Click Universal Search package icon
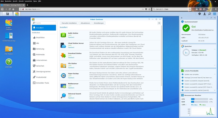The image size is (218, 118). pyautogui.click(x=63, y=96)
